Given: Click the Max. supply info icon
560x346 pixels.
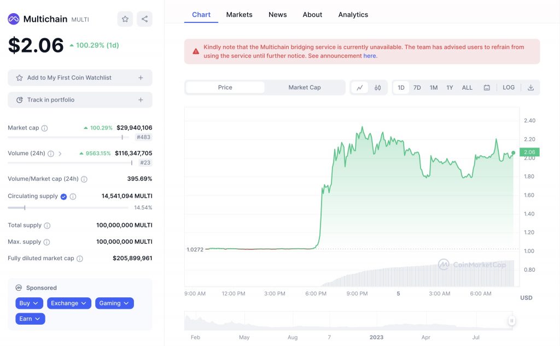Looking at the screenshot, I should (x=46, y=242).
